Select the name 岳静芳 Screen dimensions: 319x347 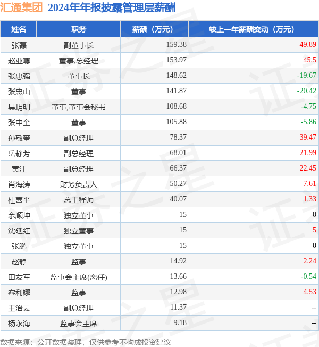pos(19,154)
